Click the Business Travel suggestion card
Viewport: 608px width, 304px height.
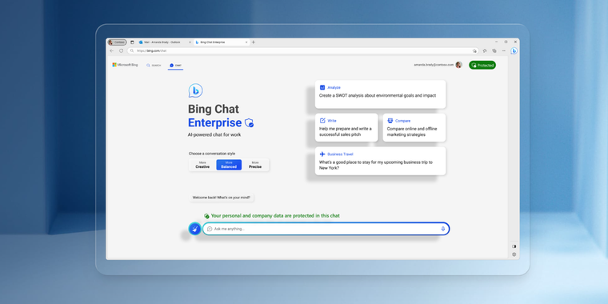tap(380, 161)
